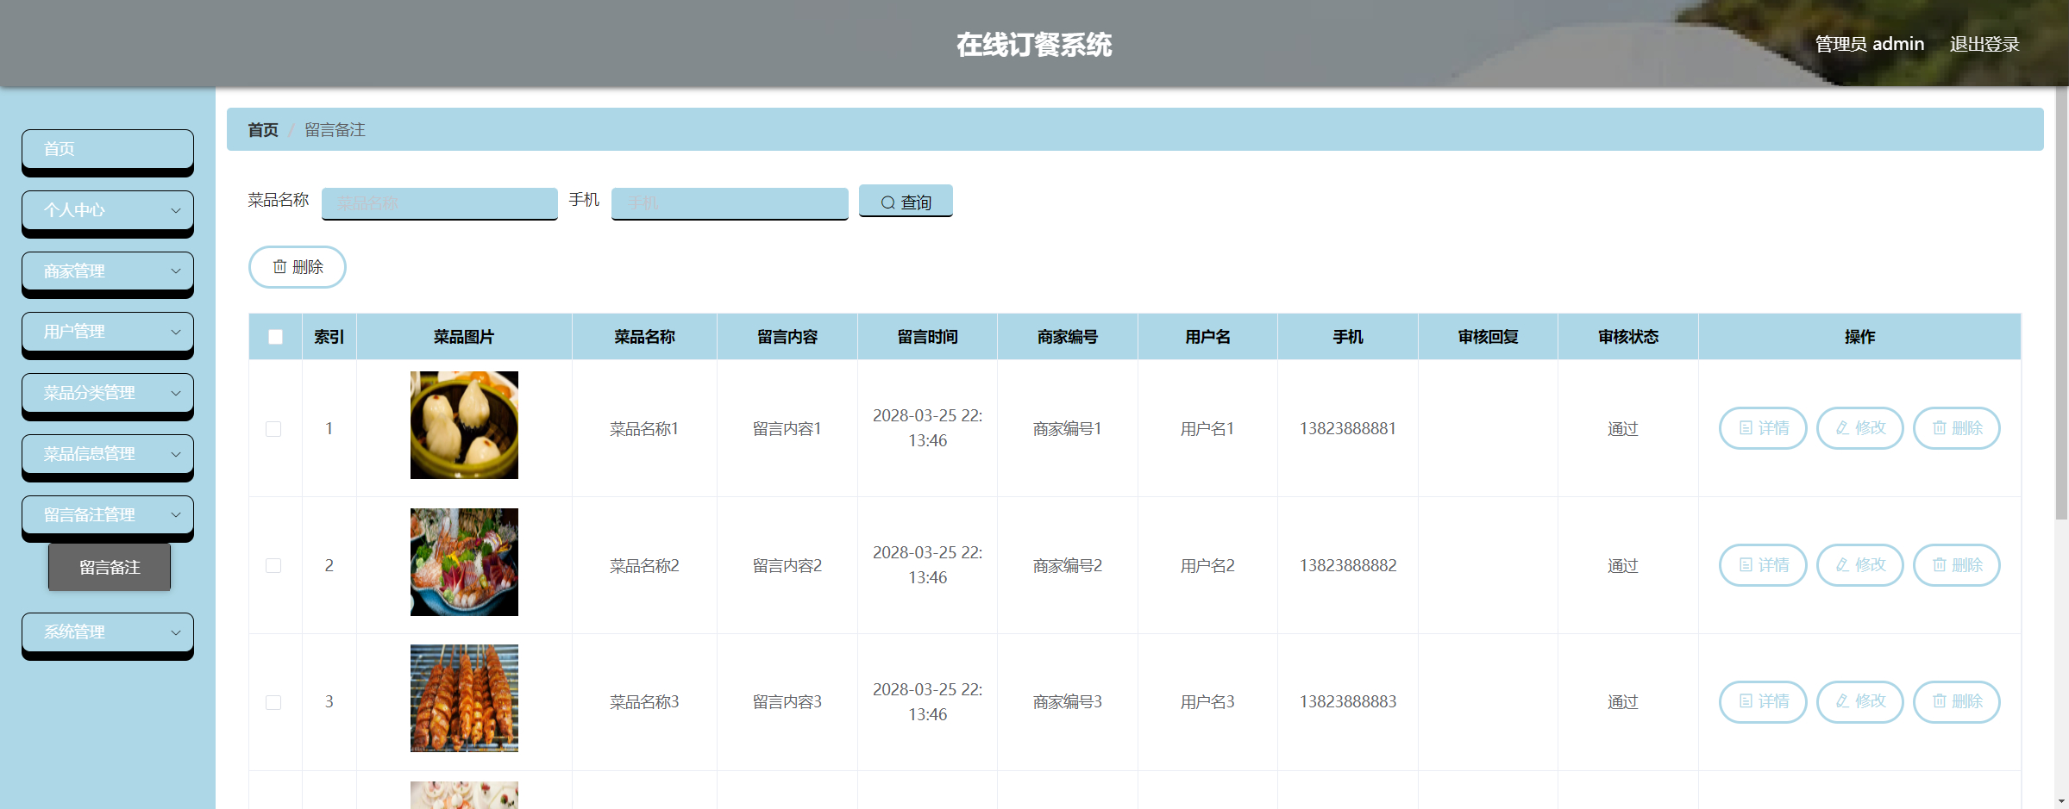Focus the 手机 search input field
2069x809 pixels.
(730, 203)
